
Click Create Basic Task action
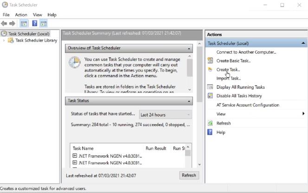[x=233, y=60]
